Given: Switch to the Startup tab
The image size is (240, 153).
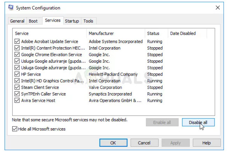Looking at the screenshot, I should click(x=72, y=21).
